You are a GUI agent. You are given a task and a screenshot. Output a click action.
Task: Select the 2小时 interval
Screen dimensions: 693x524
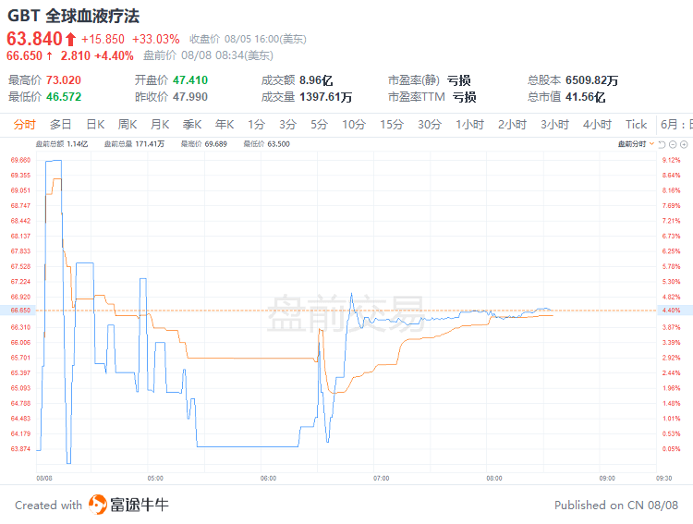[513, 125]
